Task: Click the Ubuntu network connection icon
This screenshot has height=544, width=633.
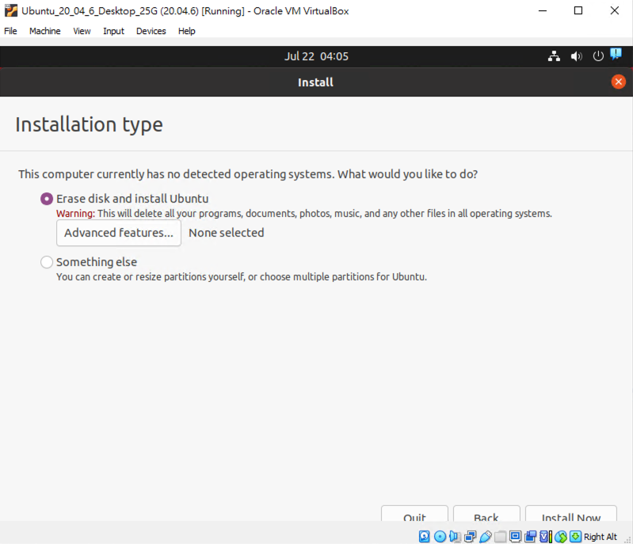Action: [x=554, y=56]
